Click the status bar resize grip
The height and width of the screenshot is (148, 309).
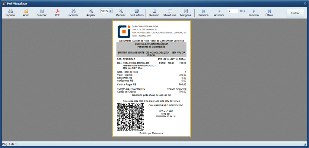click(x=305, y=144)
